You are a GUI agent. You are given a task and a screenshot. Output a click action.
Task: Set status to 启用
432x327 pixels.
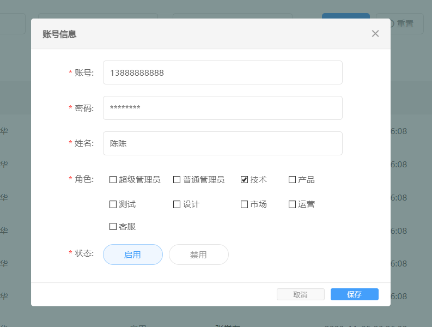point(133,255)
